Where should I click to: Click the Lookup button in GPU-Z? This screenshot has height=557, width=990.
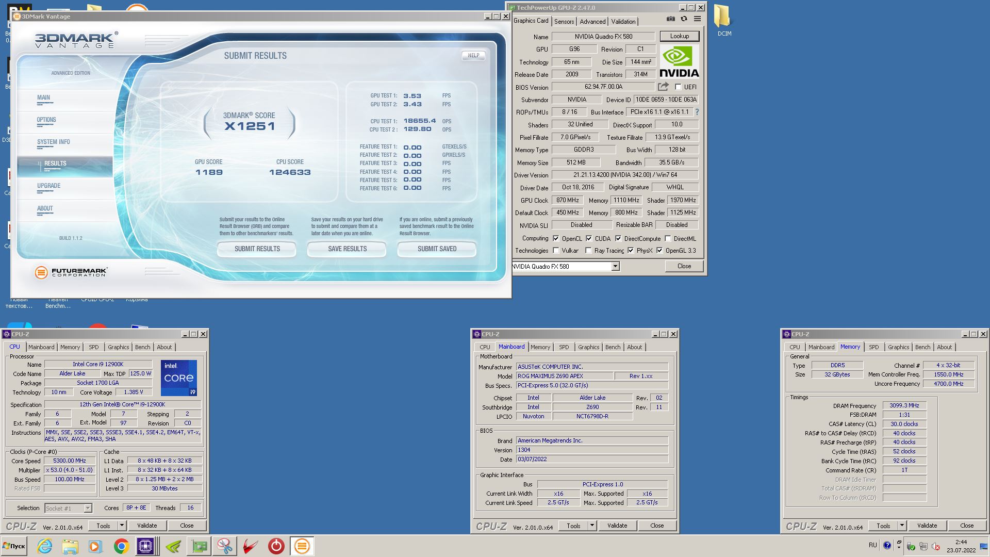[679, 36]
